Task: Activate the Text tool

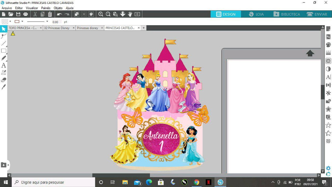Action: [x=4, y=65]
